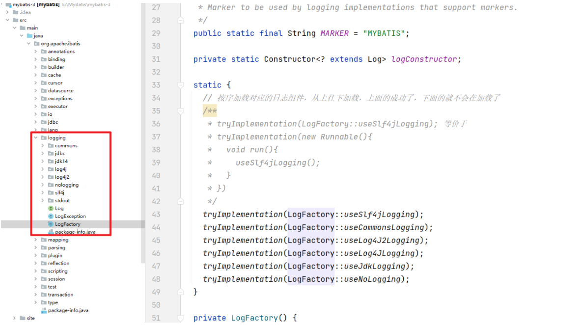The image size is (582, 325).
Task: Fold the static block at line 33
Action: coord(180,85)
